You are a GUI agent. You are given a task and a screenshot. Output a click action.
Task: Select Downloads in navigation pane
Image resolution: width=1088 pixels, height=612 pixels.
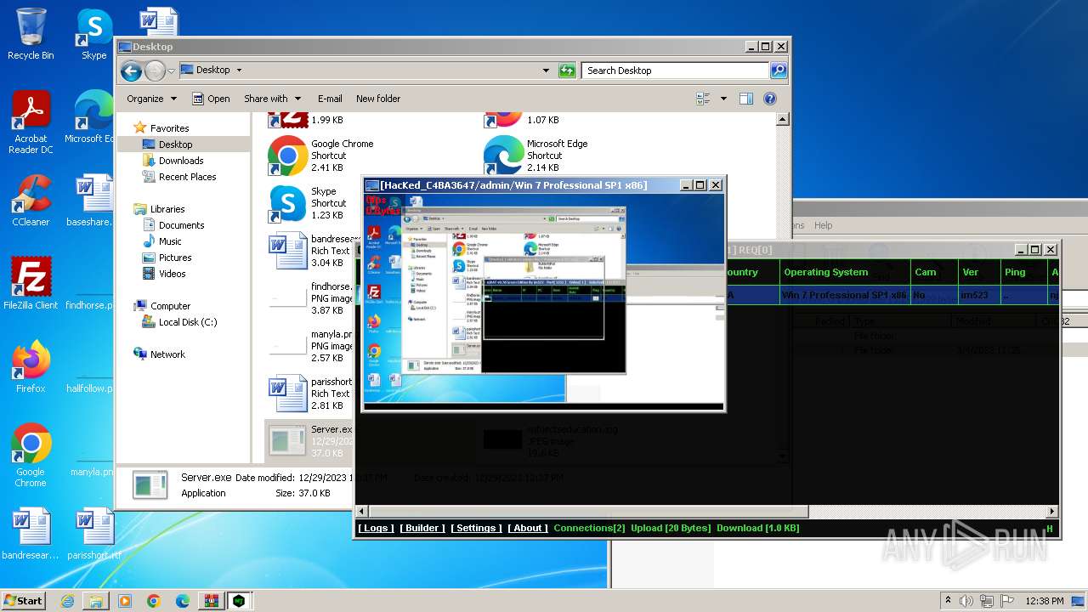180,161
